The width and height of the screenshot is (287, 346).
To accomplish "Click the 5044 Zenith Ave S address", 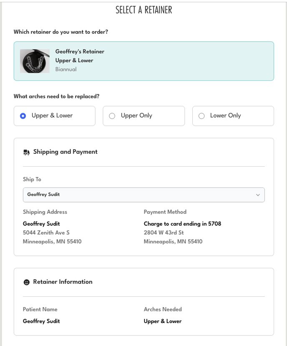I will click(x=46, y=232).
